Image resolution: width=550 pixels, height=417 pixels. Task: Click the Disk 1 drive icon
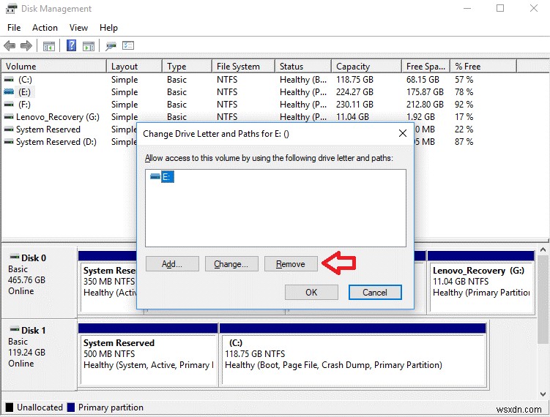click(15, 329)
